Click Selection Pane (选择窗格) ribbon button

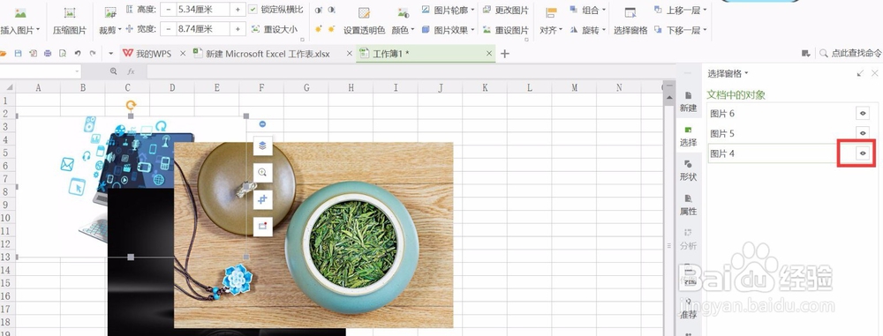(630, 21)
